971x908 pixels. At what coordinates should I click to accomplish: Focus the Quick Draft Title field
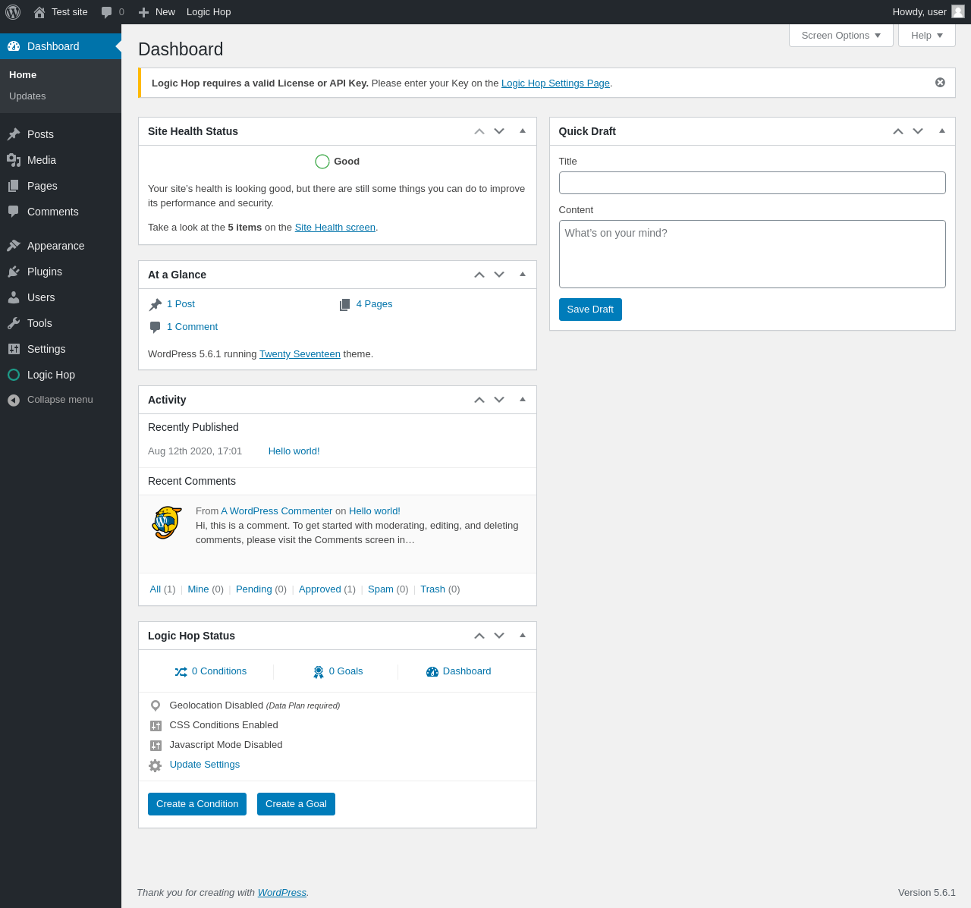pyautogui.click(x=753, y=183)
